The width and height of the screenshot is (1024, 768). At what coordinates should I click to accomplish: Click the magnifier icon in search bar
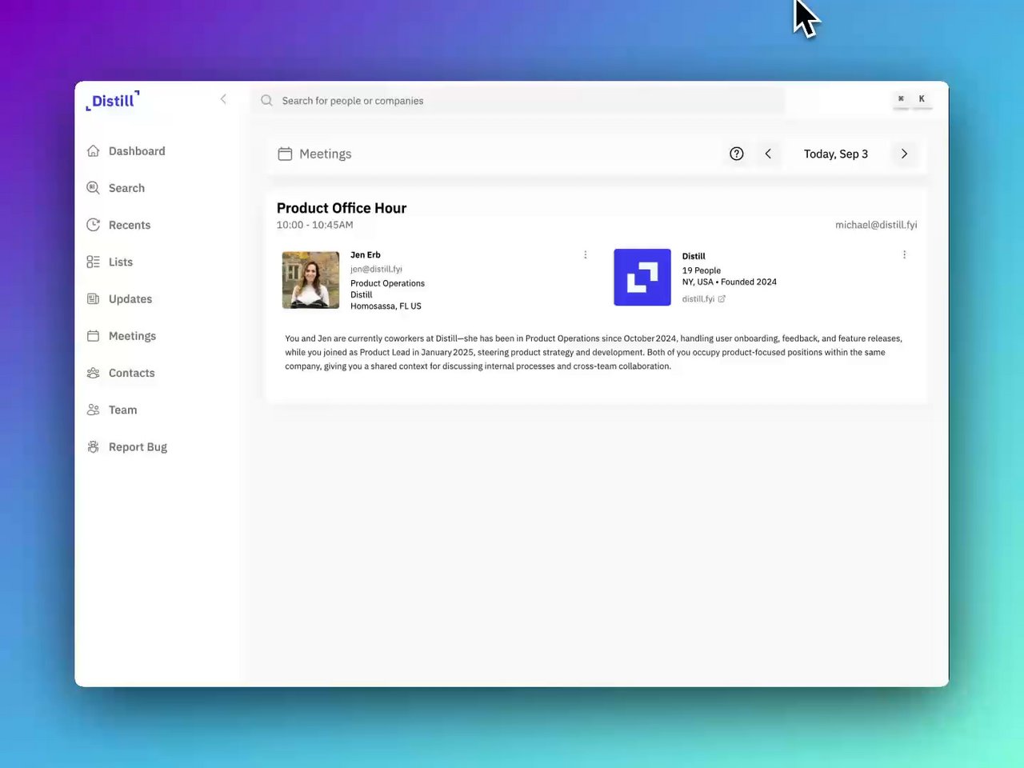click(266, 101)
